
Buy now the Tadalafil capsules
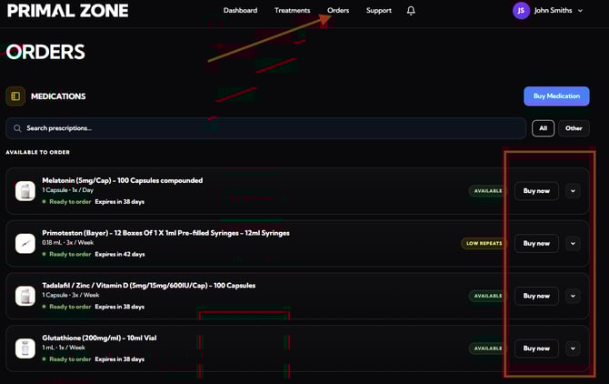click(536, 296)
